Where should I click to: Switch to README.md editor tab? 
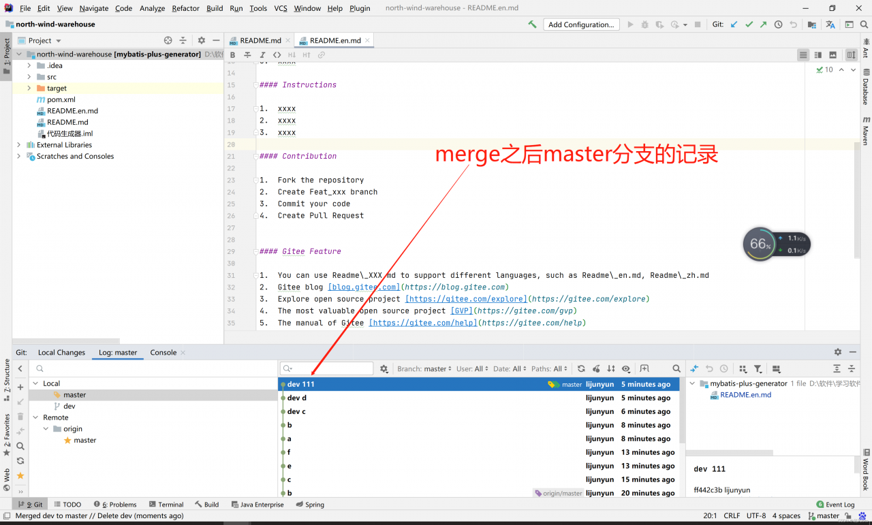259,40
